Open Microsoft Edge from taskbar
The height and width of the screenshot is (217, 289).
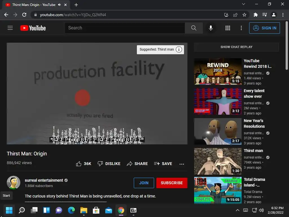click(71, 210)
